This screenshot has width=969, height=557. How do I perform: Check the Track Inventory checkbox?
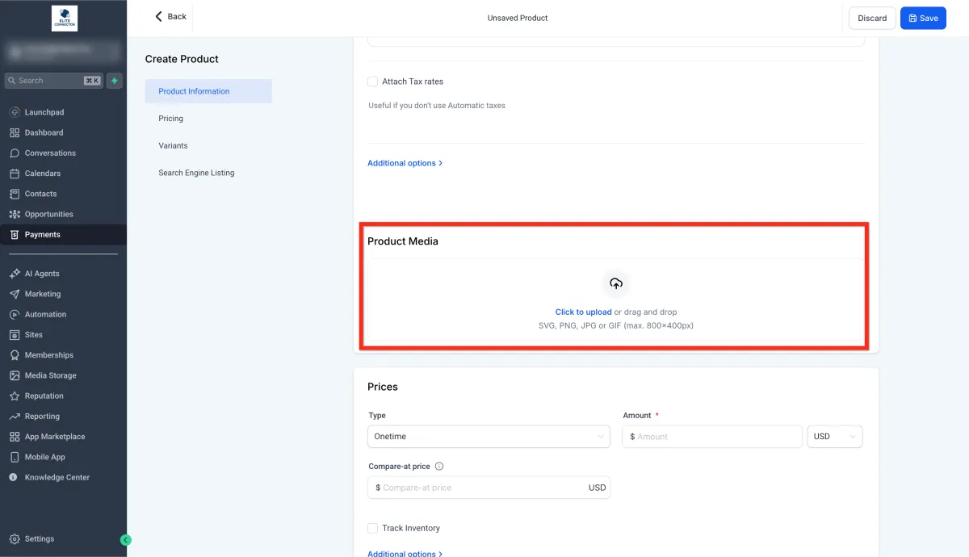click(372, 528)
